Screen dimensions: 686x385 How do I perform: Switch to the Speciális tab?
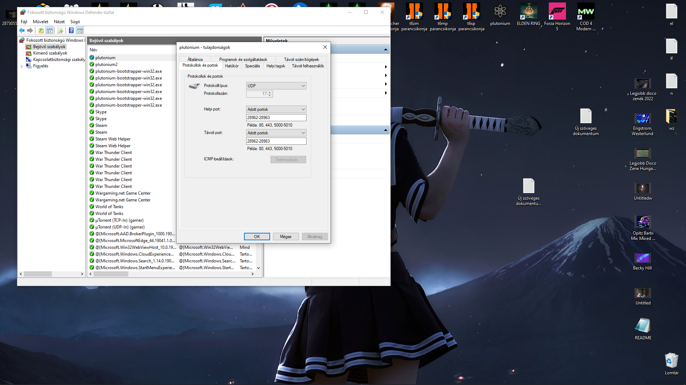(x=252, y=66)
